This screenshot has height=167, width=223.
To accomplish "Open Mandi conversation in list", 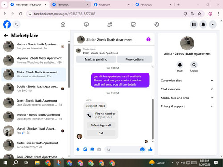I will [34, 131].
